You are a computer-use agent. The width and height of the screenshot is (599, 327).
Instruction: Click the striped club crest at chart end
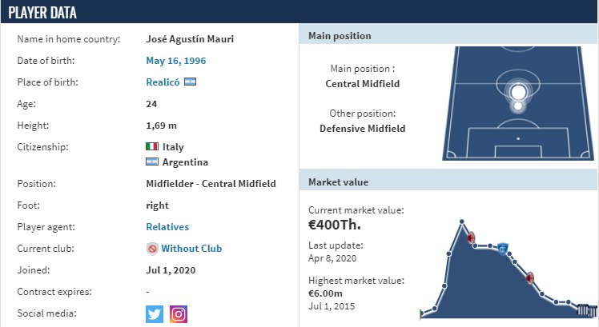coord(586,310)
